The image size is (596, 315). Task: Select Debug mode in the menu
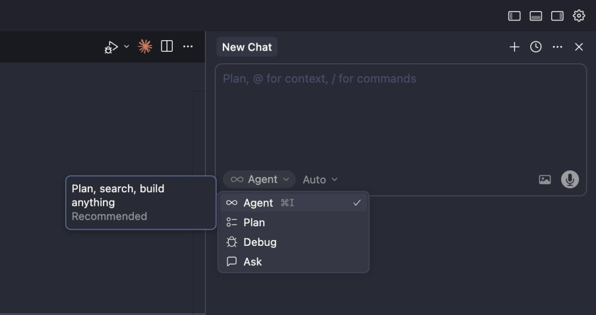[x=260, y=242]
